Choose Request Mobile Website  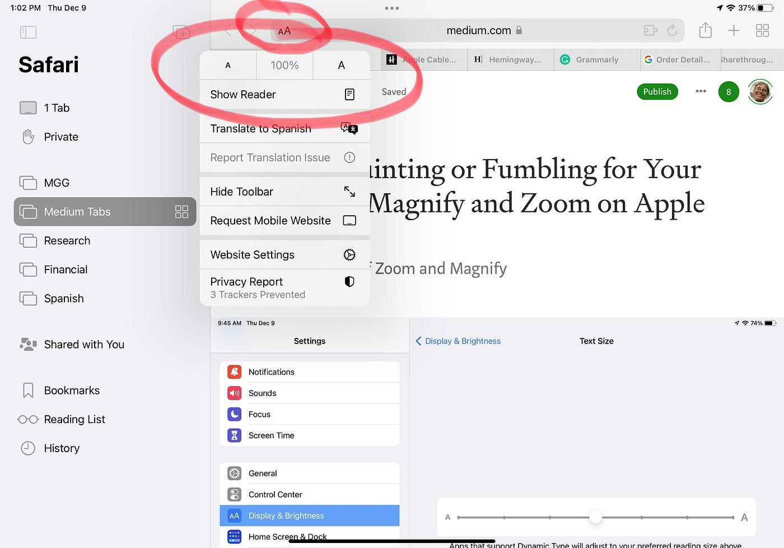[x=284, y=221]
